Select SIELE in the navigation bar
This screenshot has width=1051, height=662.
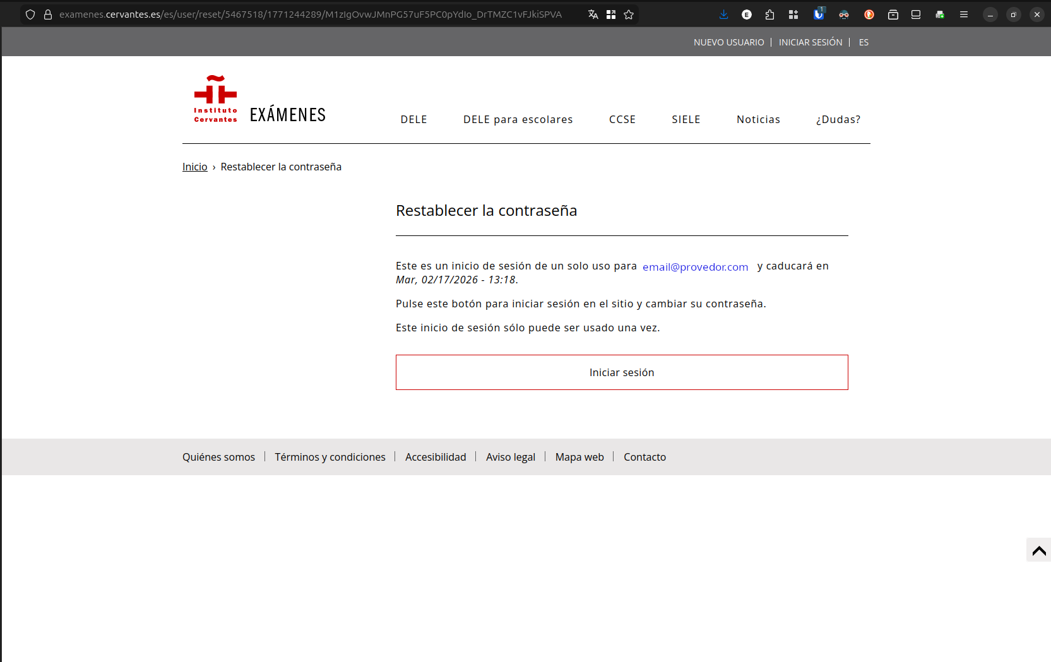tap(686, 119)
